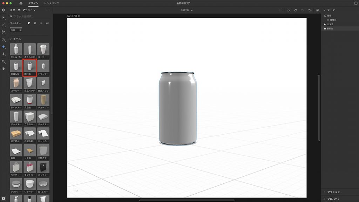The width and height of the screenshot is (359, 202).
Task: Toggle the Lights filter in the asset filters
Action: point(41,23)
